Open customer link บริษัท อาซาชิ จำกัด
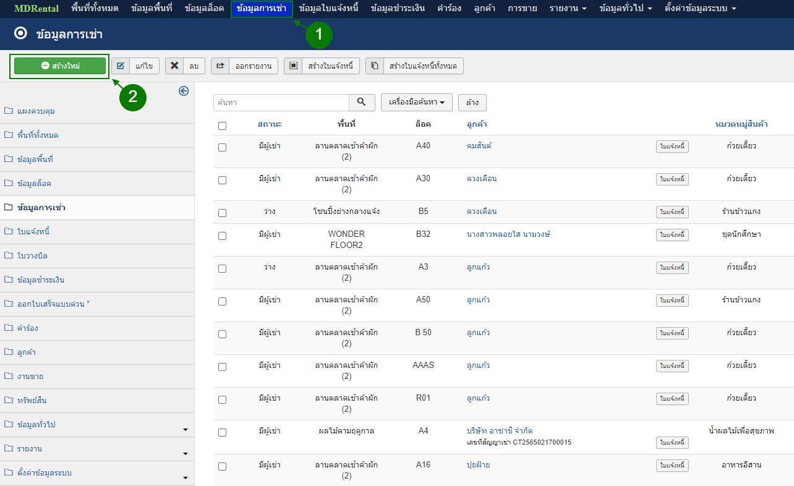 tap(500, 431)
